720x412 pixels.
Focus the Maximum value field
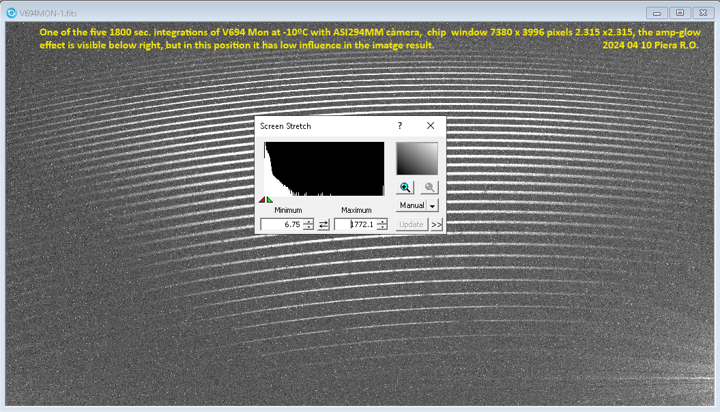coord(356,224)
